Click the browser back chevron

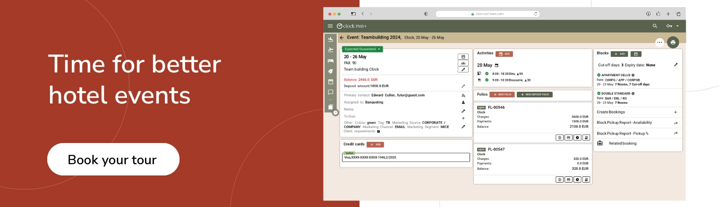pos(362,14)
